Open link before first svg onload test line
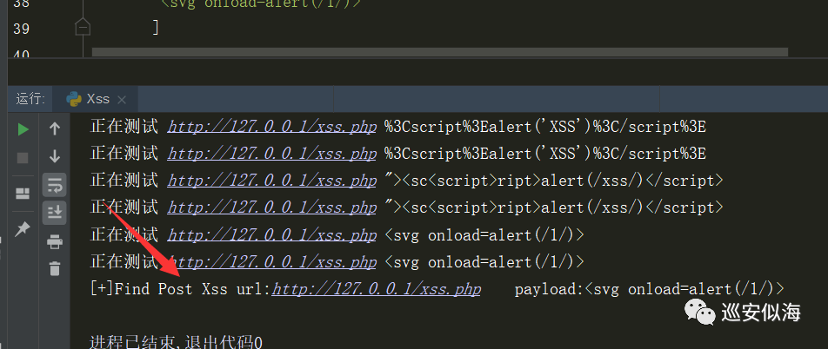Viewport: 828px width, 349px height. [272, 234]
